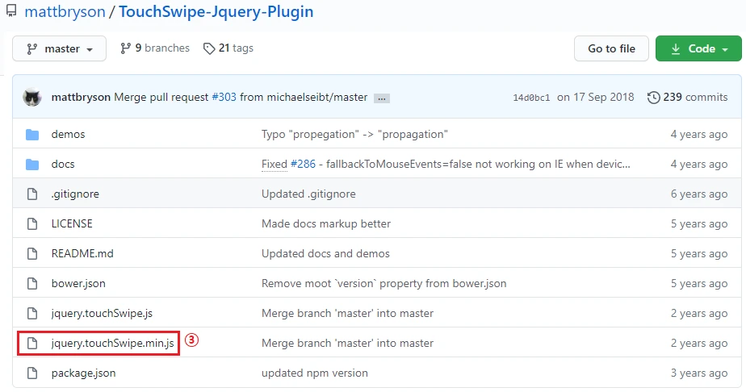Click '4 years ago' in demos row
This screenshot has height=392, width=746.
pos(699,135)
